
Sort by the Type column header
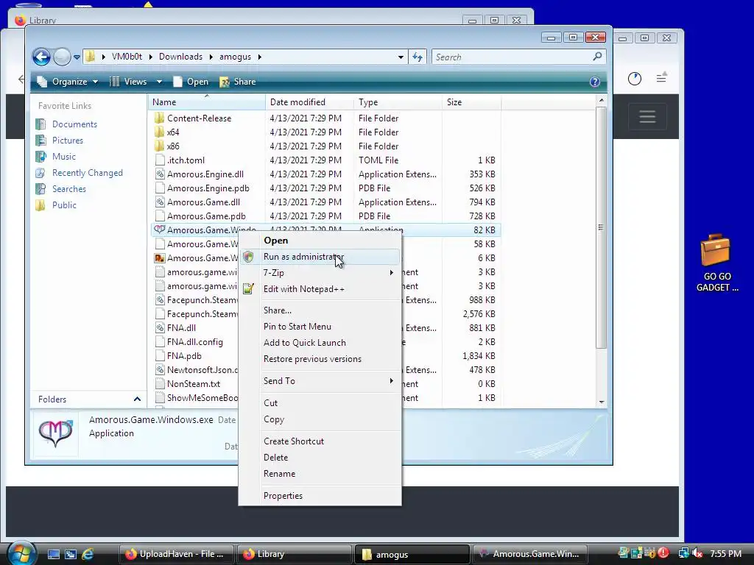click(398, 102)
